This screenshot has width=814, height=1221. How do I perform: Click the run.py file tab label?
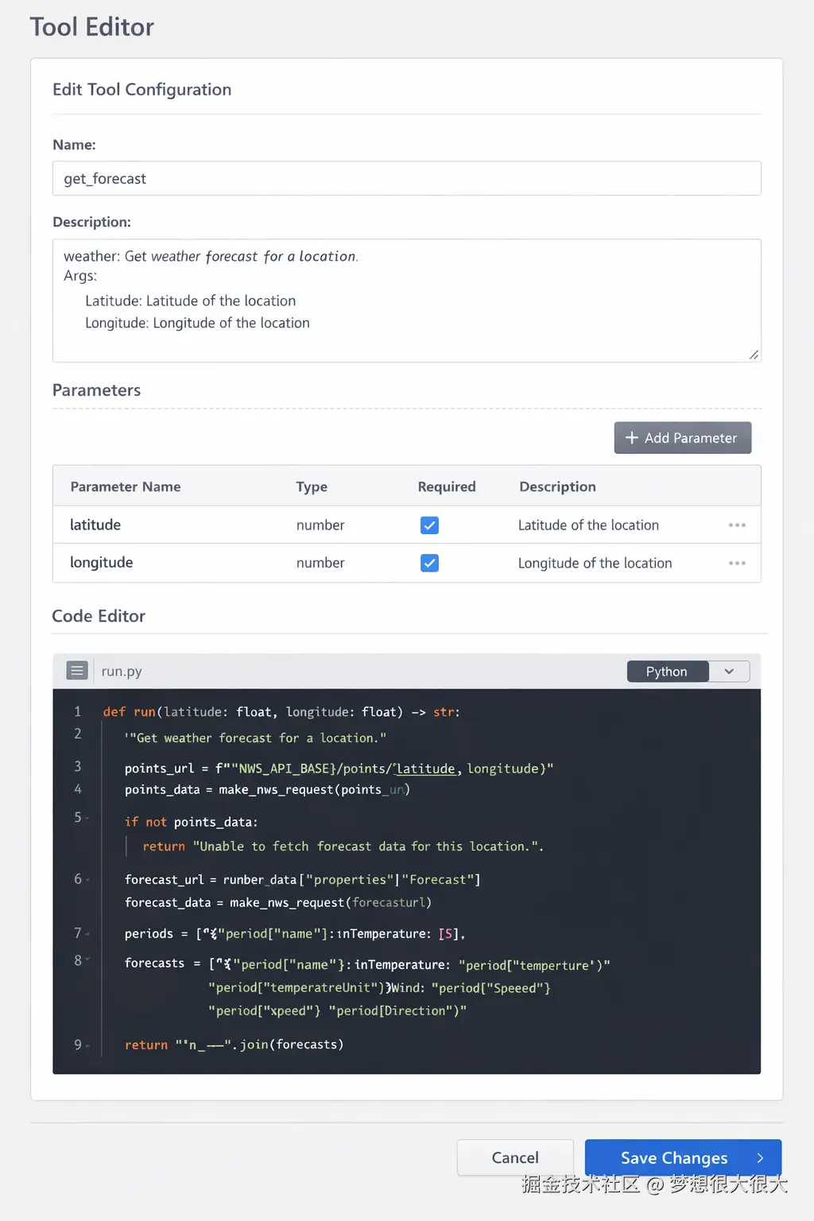pos(122,672)
